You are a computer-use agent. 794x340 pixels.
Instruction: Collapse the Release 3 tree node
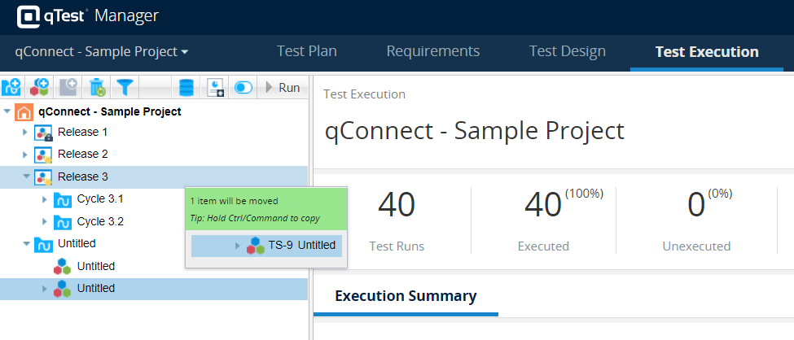click(x=25, y=177)
